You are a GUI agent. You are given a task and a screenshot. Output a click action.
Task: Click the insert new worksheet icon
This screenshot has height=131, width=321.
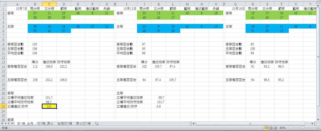(97, 124)
